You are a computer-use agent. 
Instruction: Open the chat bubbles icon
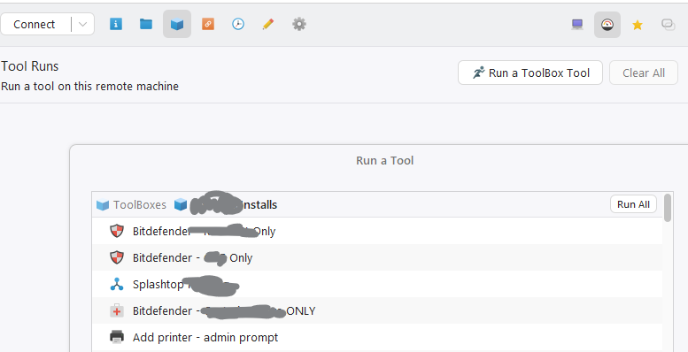coord(669,25)
